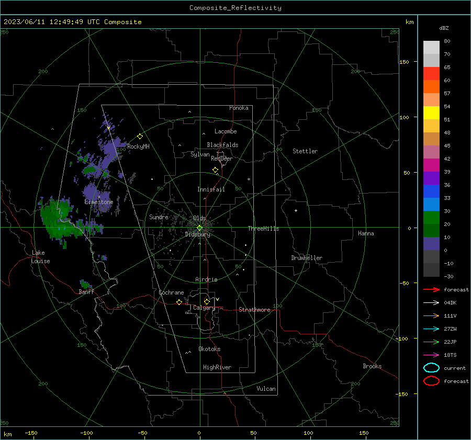471x440 pixels.
Task: Click the yellow diamond marker above Calgary
Action: 207,301
